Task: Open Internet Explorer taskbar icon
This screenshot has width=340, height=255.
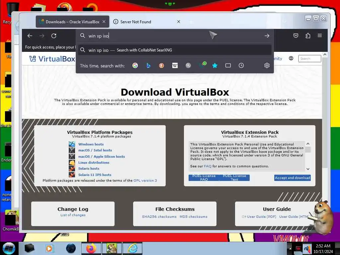Action: tap(132, 248)
